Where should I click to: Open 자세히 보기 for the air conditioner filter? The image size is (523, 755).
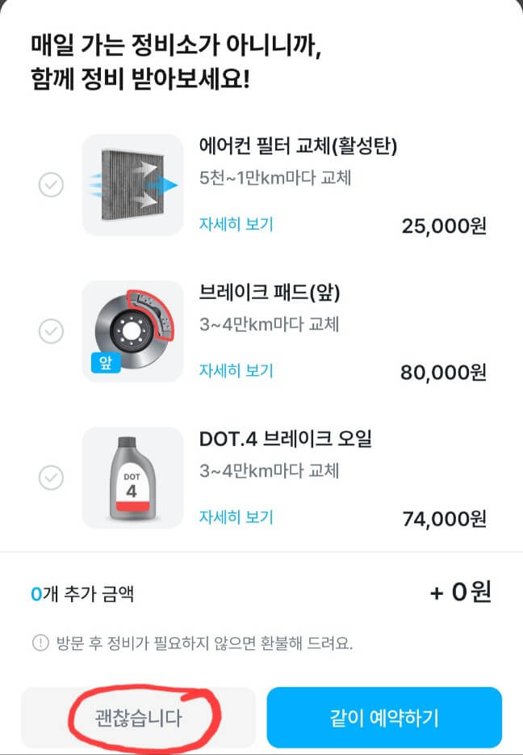click(234, 223)
